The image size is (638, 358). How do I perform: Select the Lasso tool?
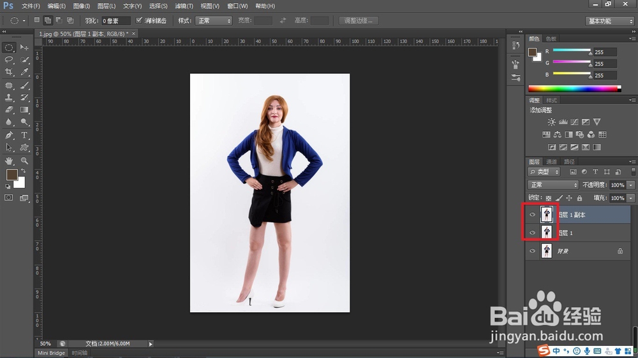click(8, 60)
